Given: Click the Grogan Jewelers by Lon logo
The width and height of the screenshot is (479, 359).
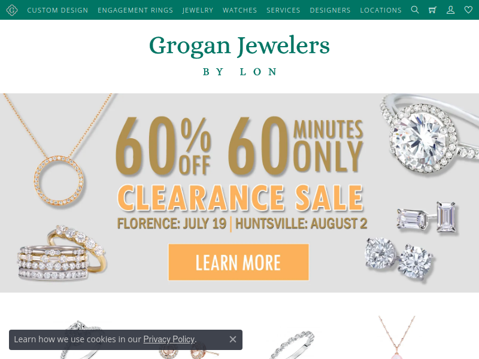Looking at the screenshot, I should pyautogui.click(x=239, y=55).
